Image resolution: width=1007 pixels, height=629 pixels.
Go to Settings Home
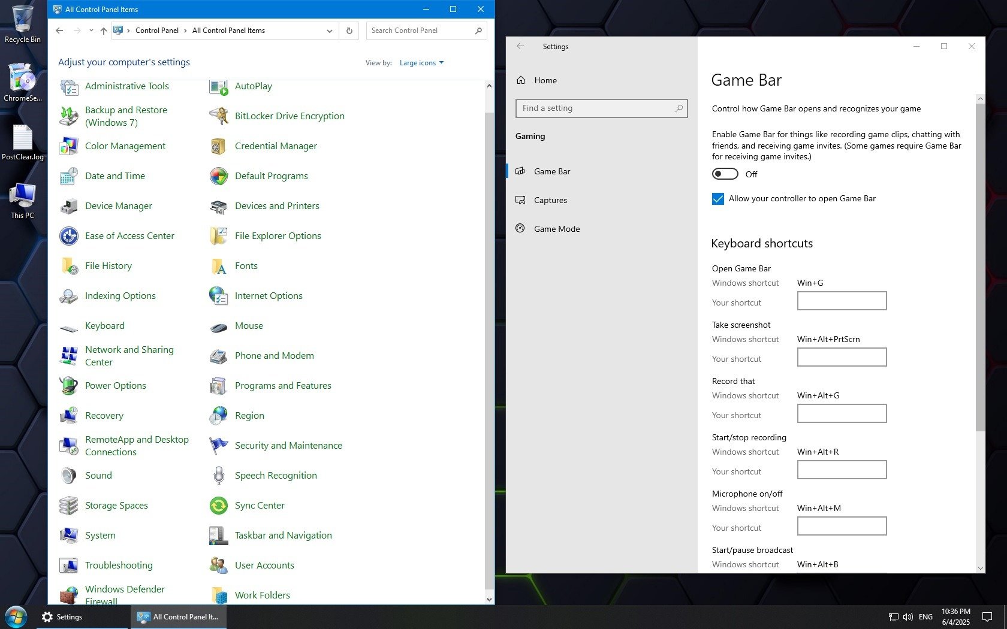click(545, 80)
